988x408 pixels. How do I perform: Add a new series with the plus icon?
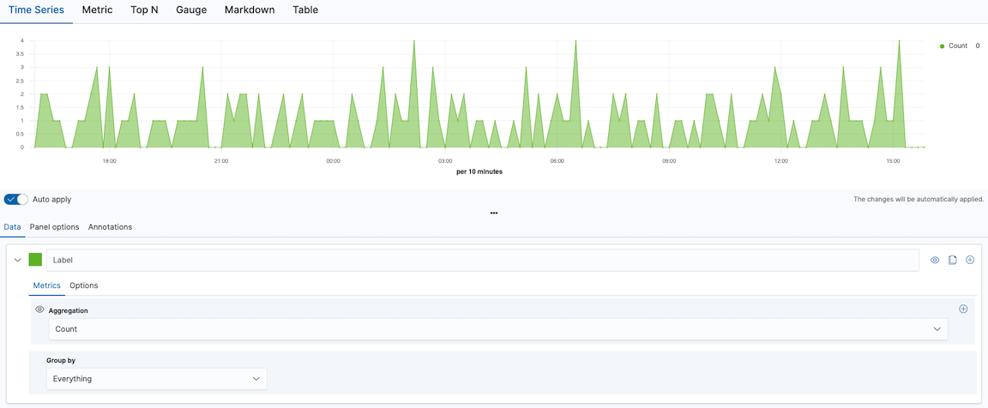click(970, 260)
